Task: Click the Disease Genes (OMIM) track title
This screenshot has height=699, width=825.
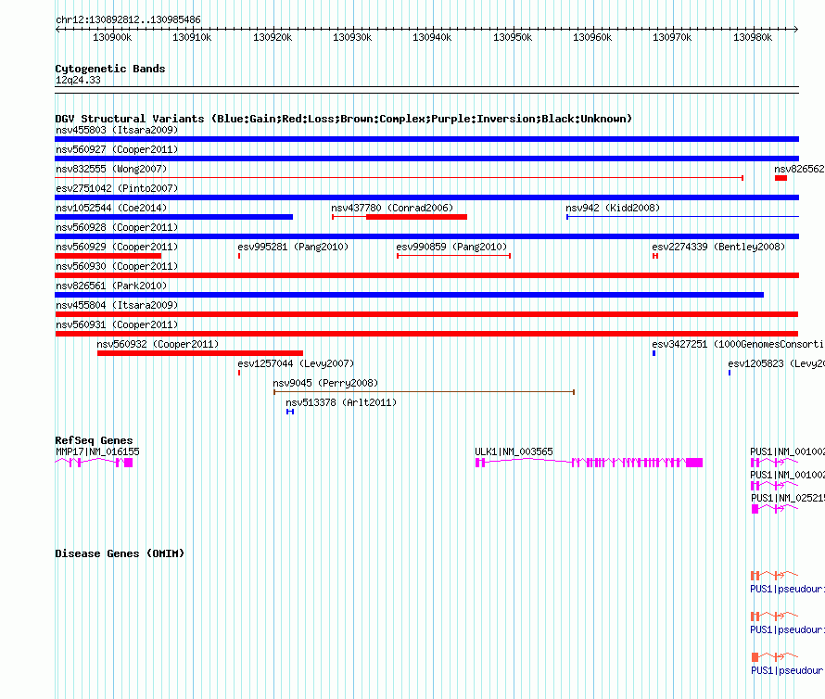Action: (x=120, y=553)
